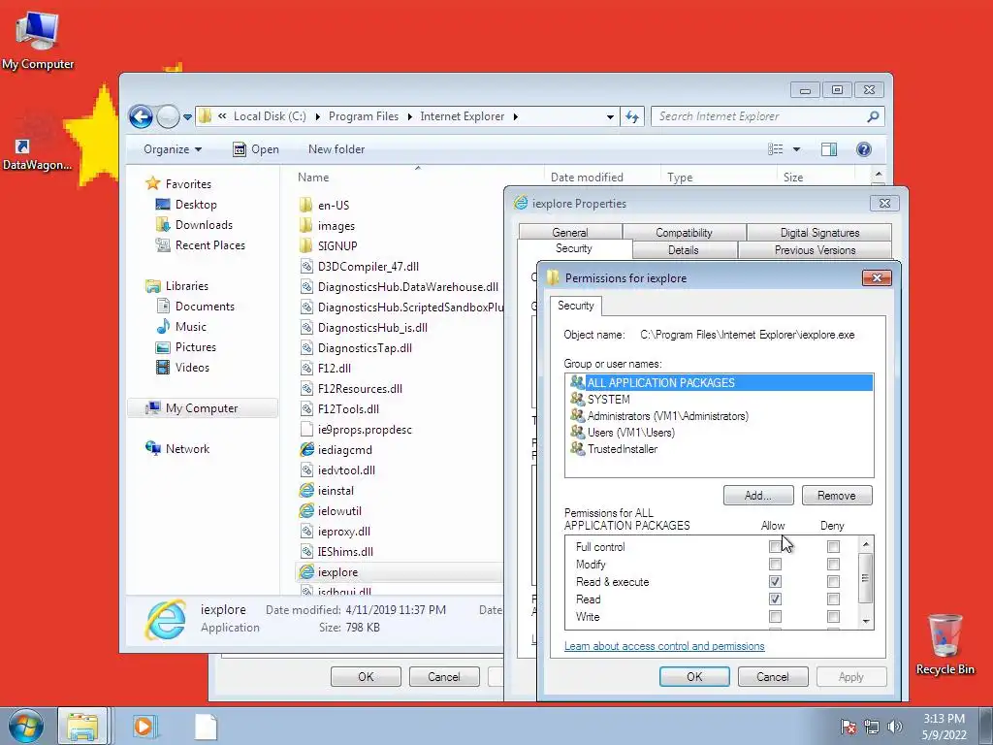Click Add... to add a user

click(758, 496)
